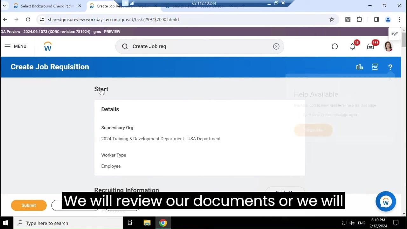Screen dimensions: 407x229
Task: Open the tab search dropdown arrow
Action: [4, 6]
